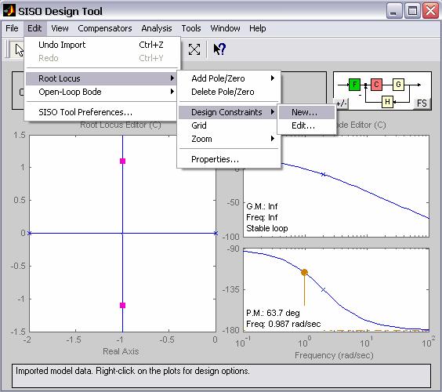Open the Tools menu
This screenshot has width=442, height=392.
tap(191, 28)
